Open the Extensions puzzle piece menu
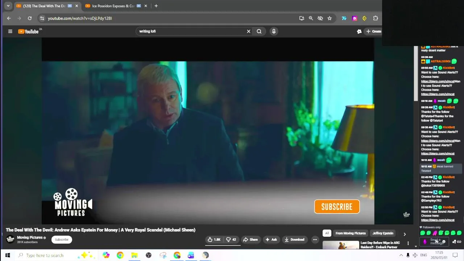464x261 pixels. 376,18
